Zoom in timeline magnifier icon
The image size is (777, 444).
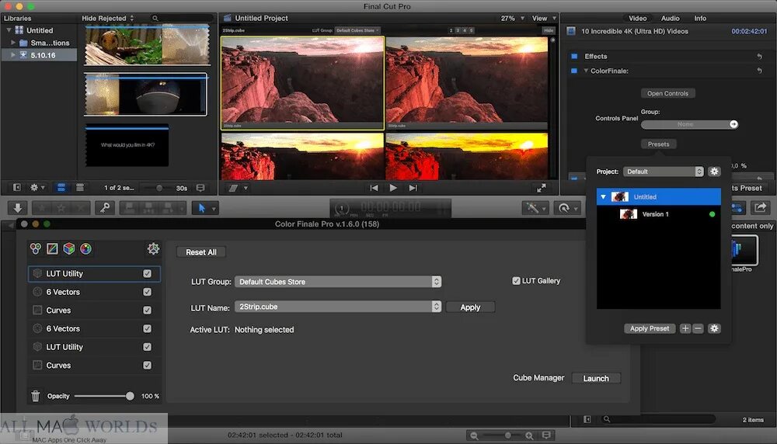[529, 435]
